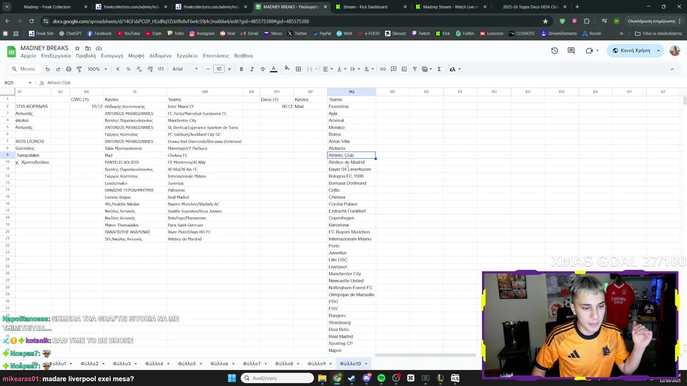Click the taskbar Αναζήτηση search box
The image size is (687, 386).
[277, 378]
